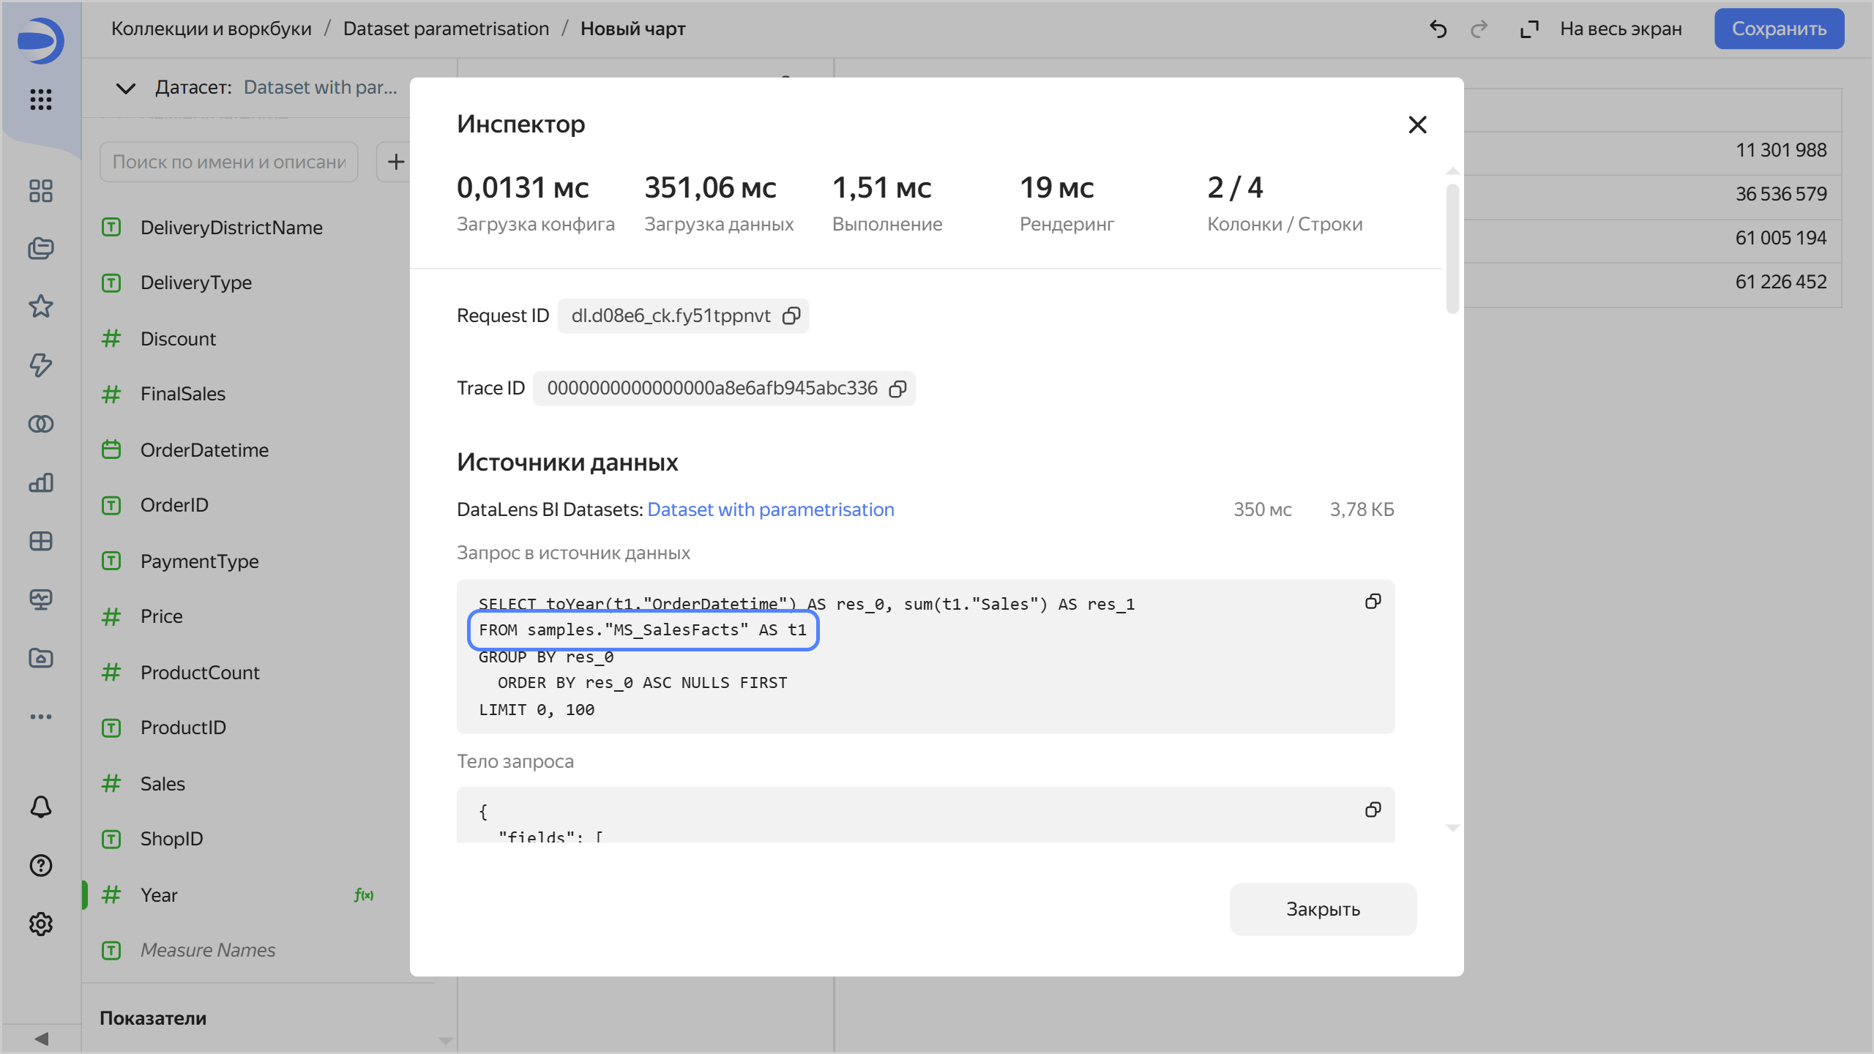1874x1054 pixels.
Task: Open Dataset with parametrisation link
Action: click(770, 509)
